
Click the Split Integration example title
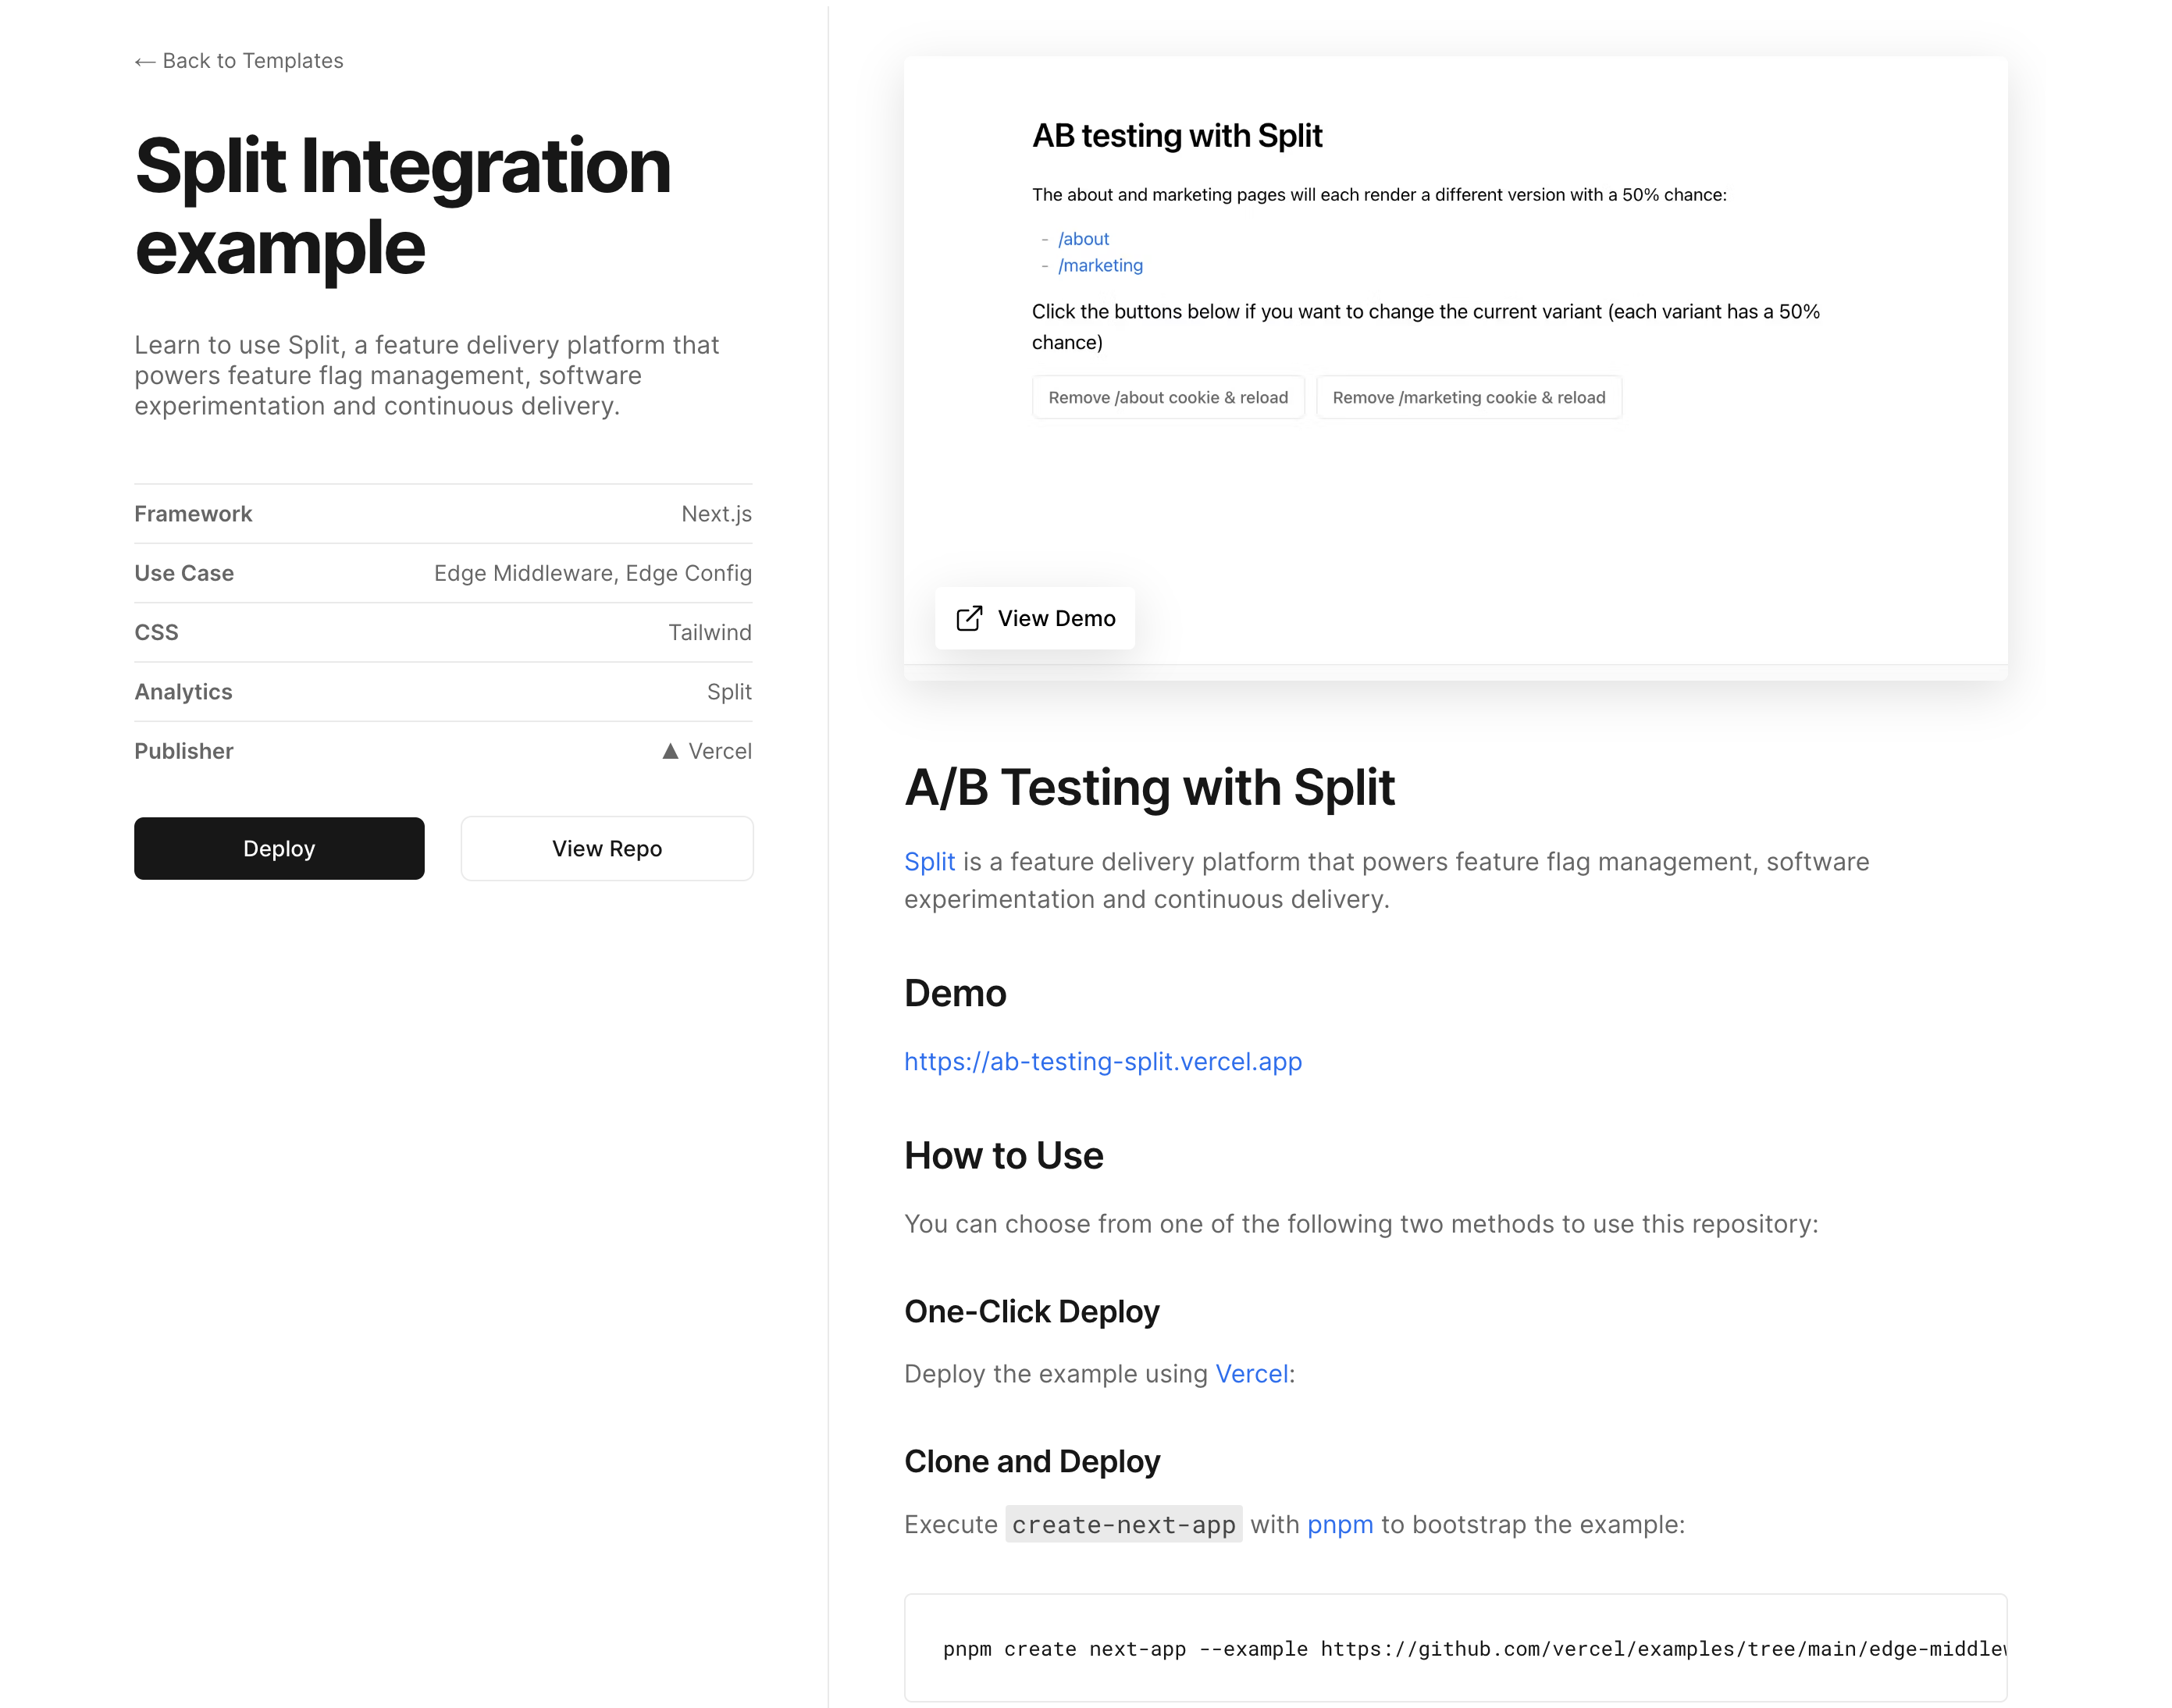point(403,206)
